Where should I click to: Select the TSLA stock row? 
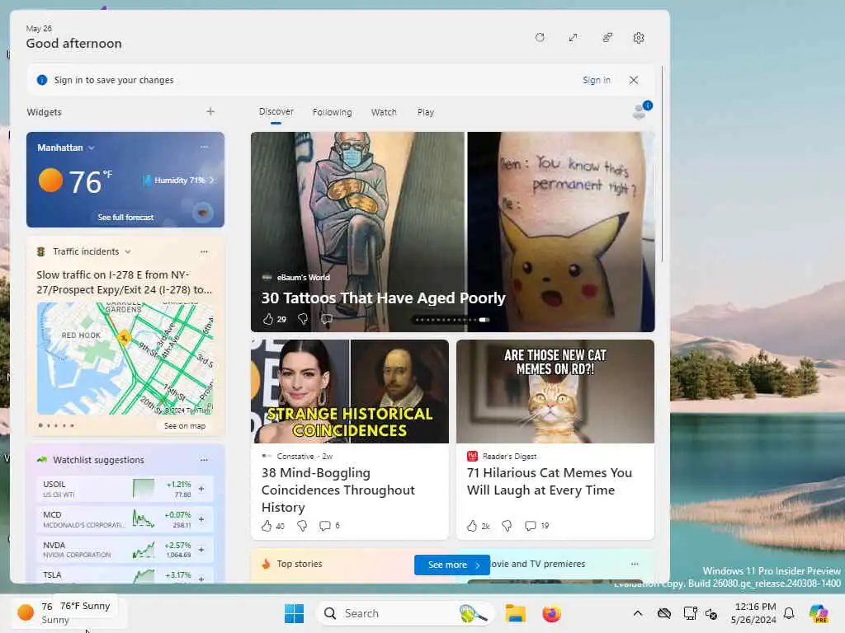pos(125,576)
